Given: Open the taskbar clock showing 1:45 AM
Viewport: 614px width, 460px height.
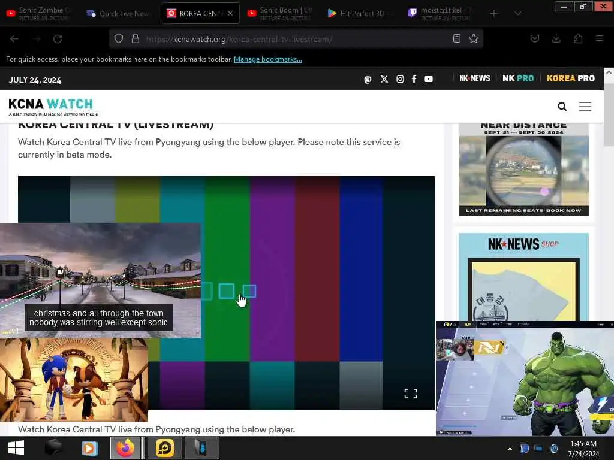Looking at the screenshot, I should (x=583, y=449).
